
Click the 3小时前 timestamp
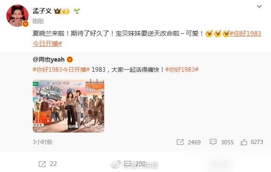click(x=43, y=142)
